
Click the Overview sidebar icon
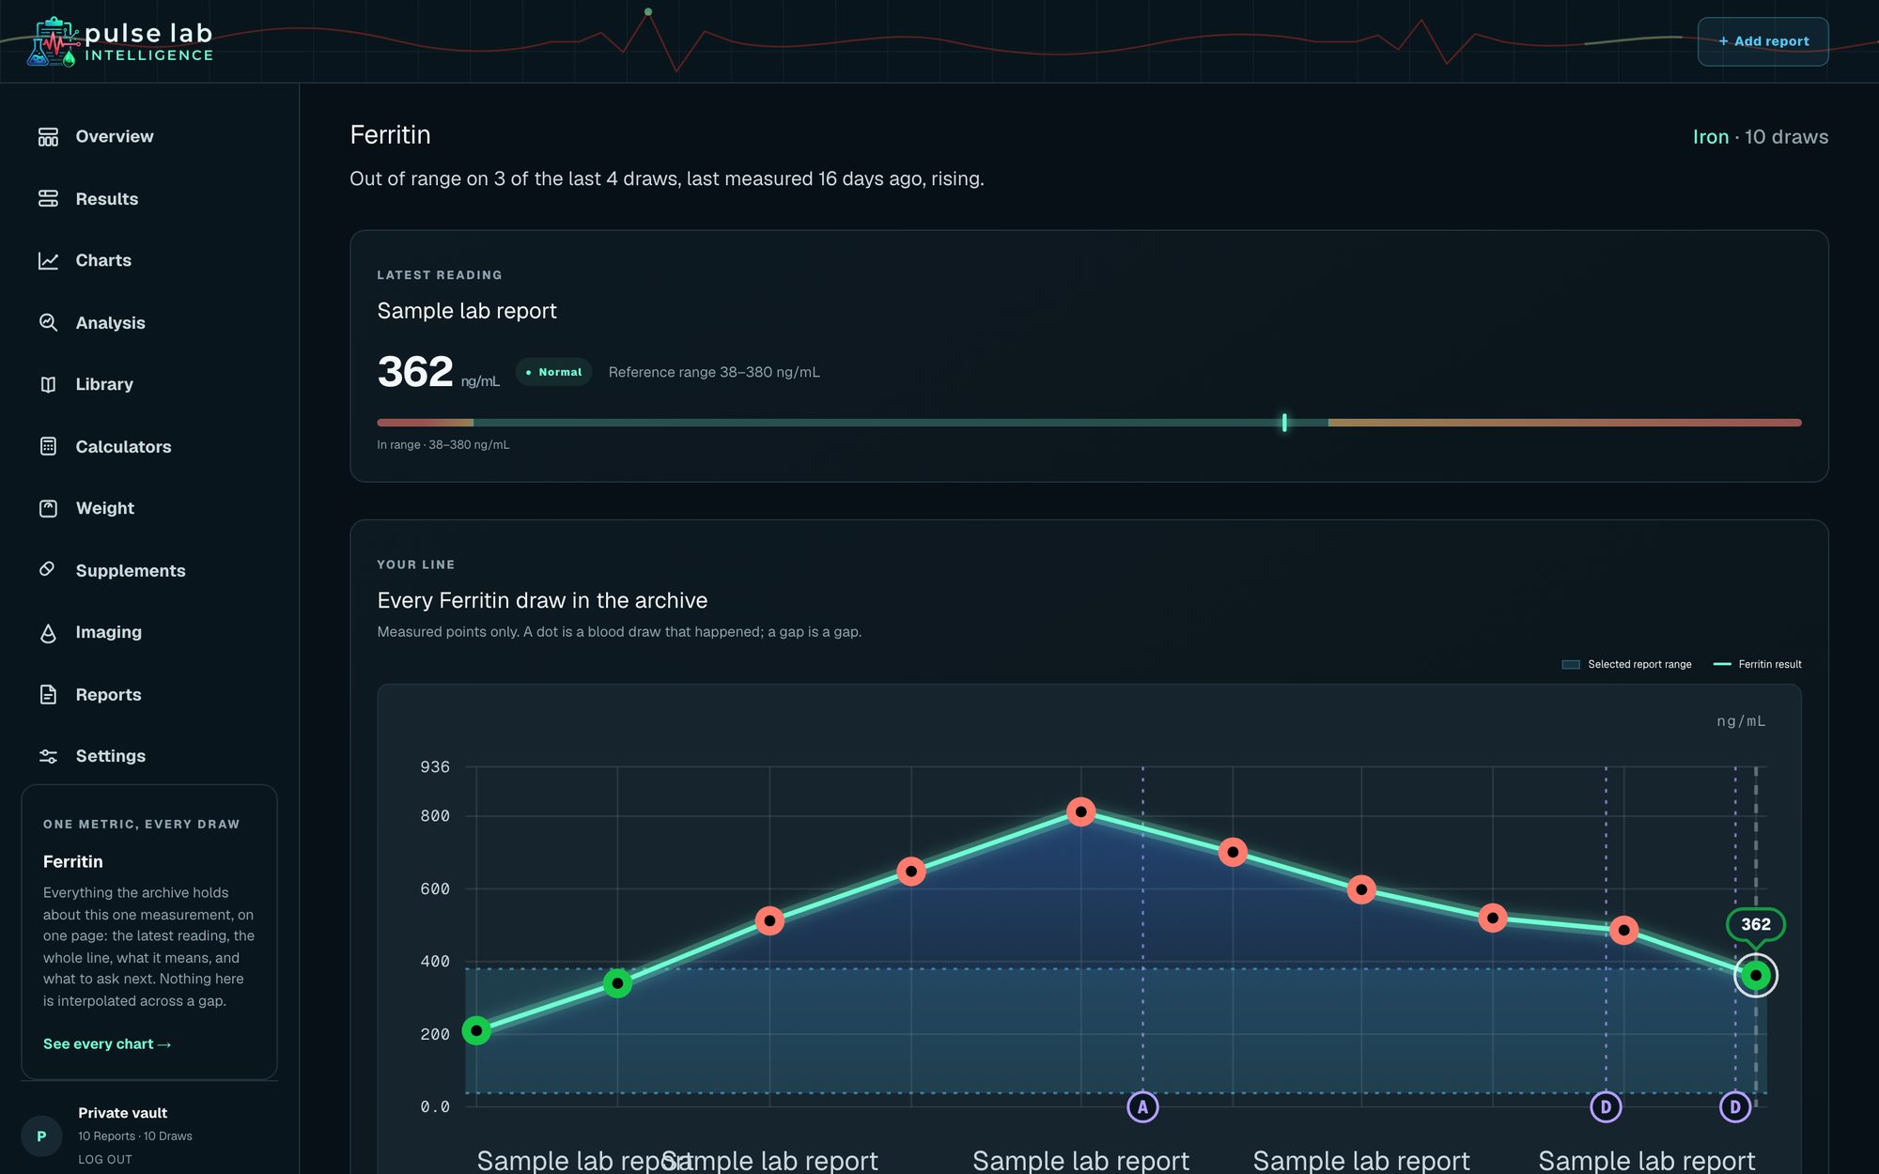pos(48,137)
